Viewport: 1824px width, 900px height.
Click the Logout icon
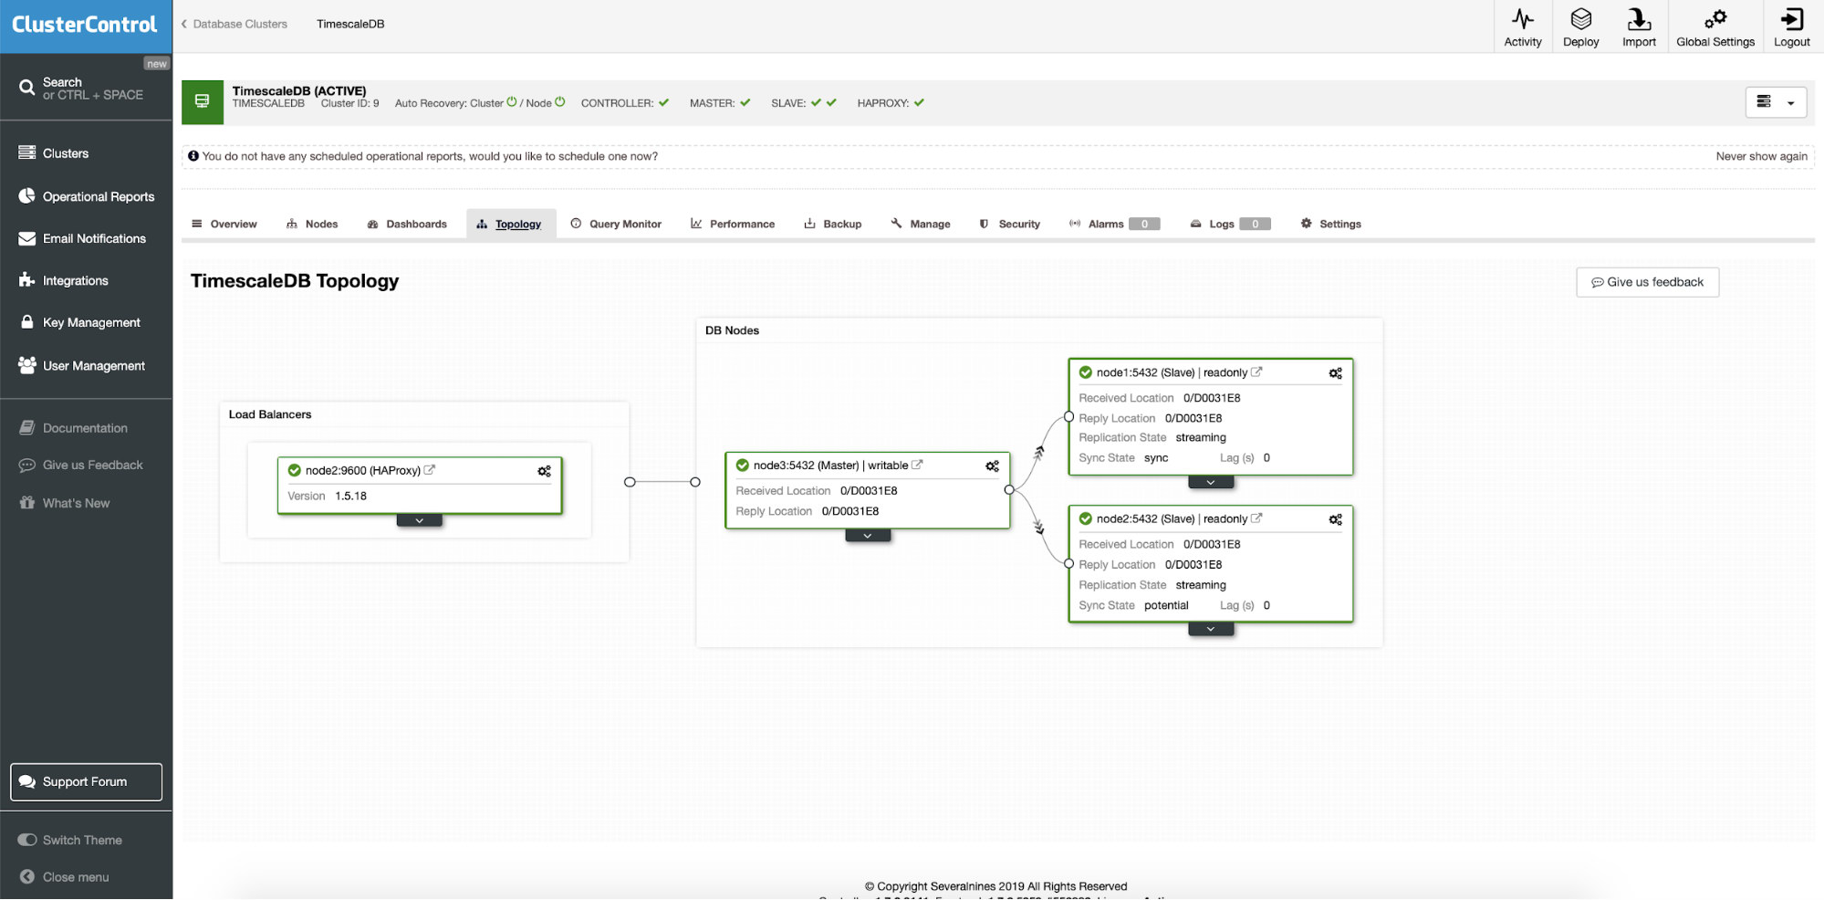[1791, 19]
